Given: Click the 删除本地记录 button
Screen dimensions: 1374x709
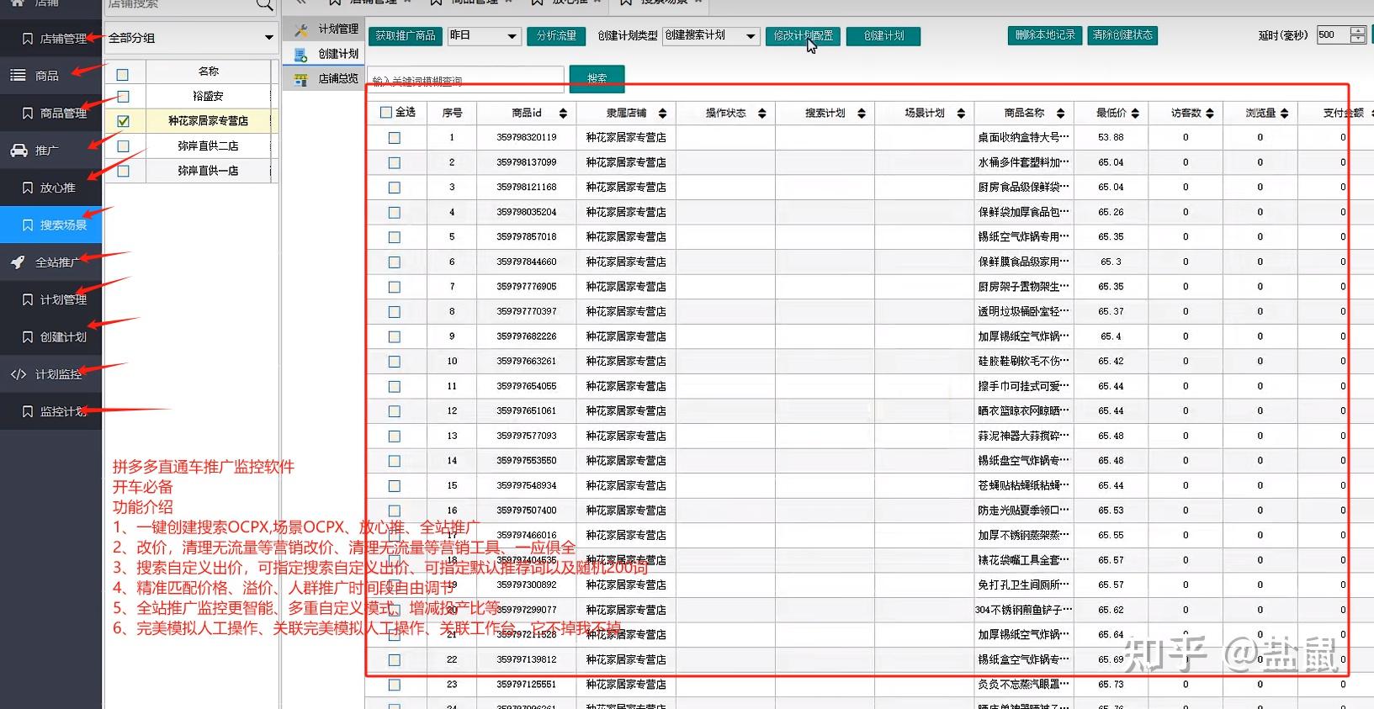Looking at the screenshot, I should click(x=1045, y=35).
